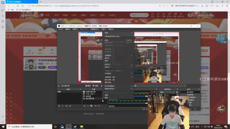The width and height of the screenshot is (230, 129).
Task: Open sidebar chat message icon
Action: coord(3,10)
